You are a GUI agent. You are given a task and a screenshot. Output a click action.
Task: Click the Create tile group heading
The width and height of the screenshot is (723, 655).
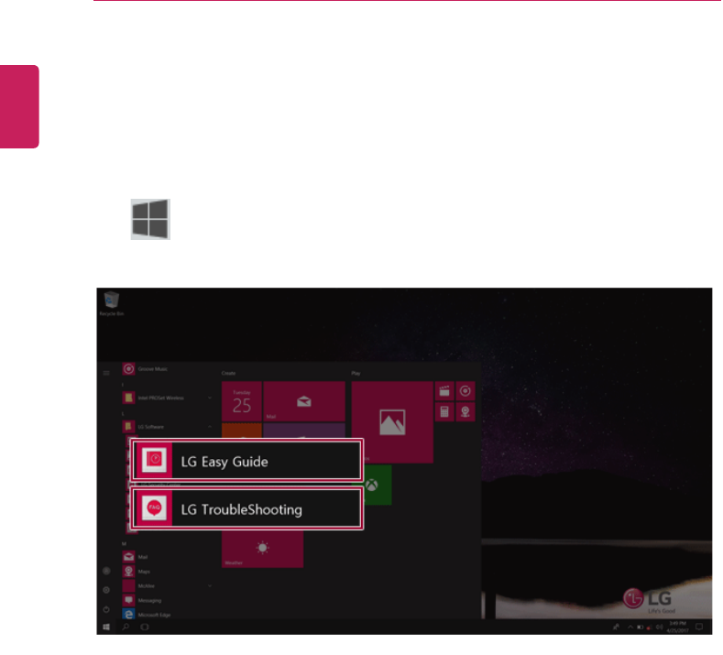[229, 373]
